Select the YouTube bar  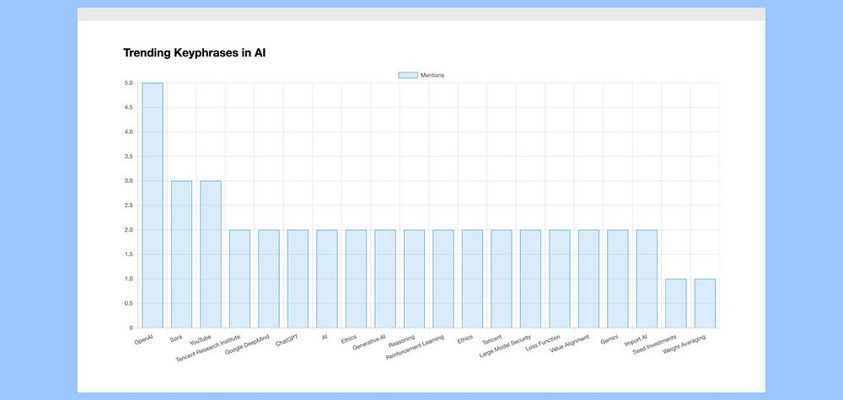click(x=211, y=254)
